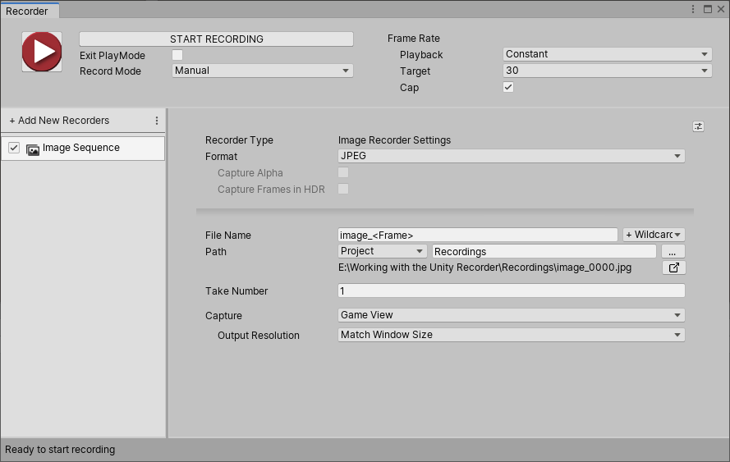Screen dimensions: 730x462
Task: Select the Recorder tab
Action: (28, 11)
